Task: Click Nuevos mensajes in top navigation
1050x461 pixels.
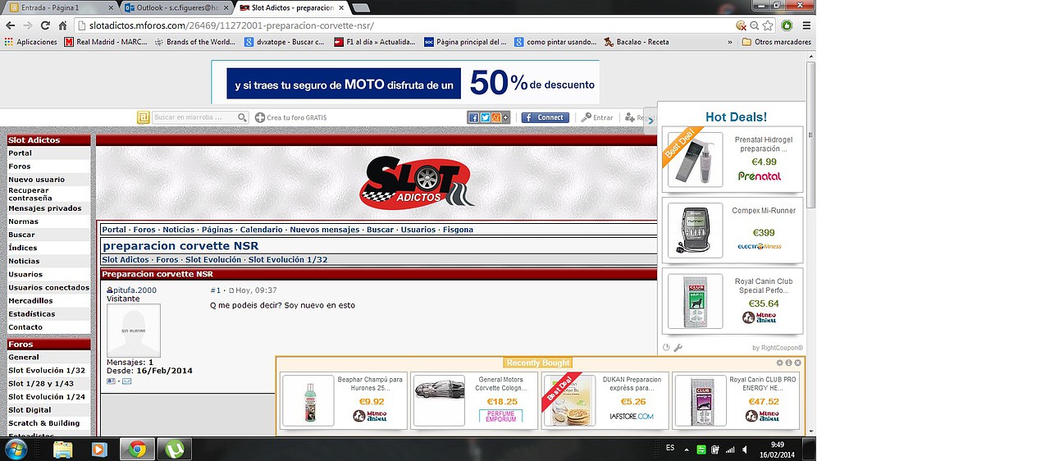Action: tap(324, 230)
